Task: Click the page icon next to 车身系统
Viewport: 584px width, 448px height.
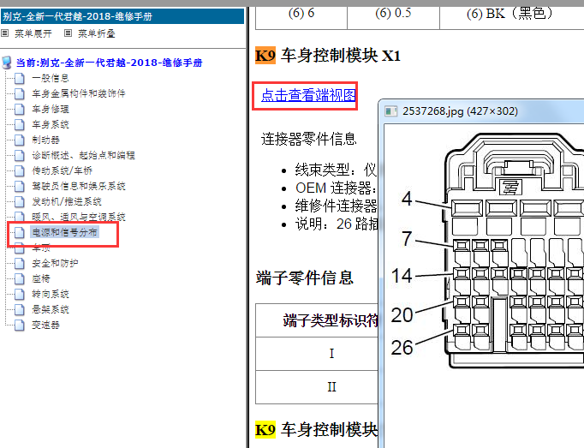Action: point(20,124)
